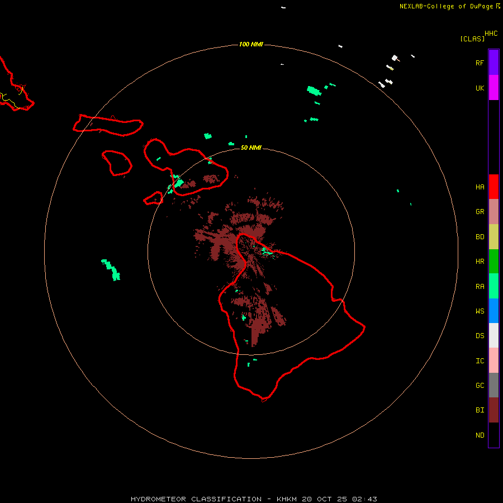This screenshot has width=503, height=503.
Task: Click the HHC product label
Action: point(491,34)
